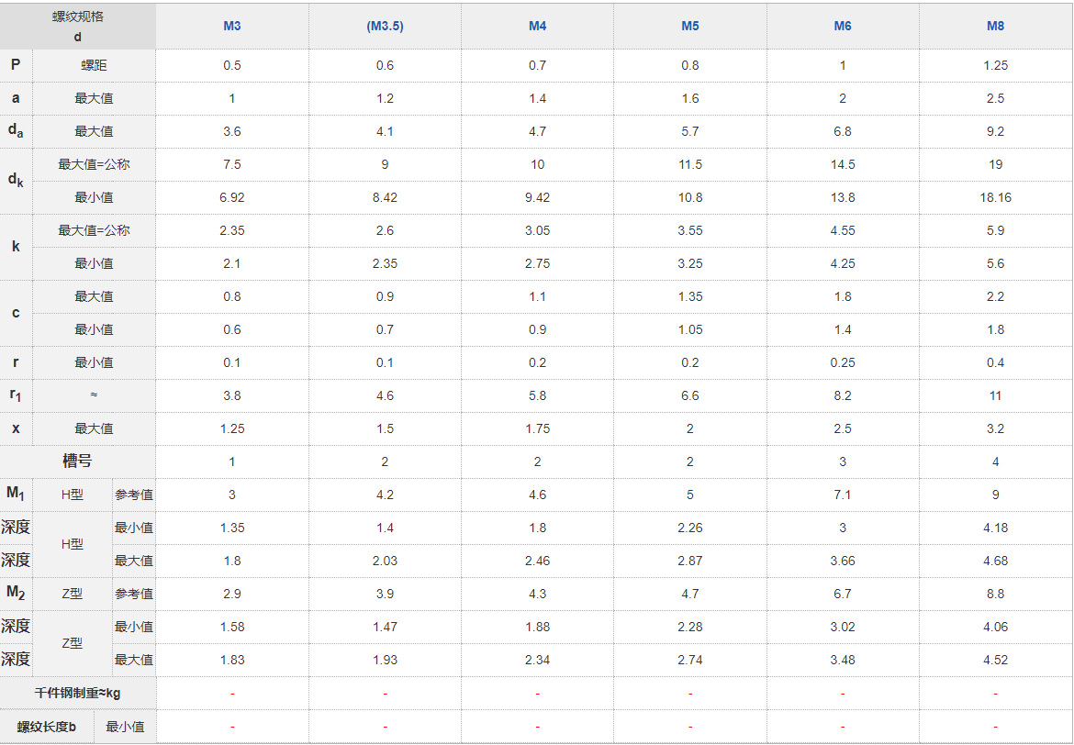Open the (M3.5) thread size header

[x=385, y=26]
